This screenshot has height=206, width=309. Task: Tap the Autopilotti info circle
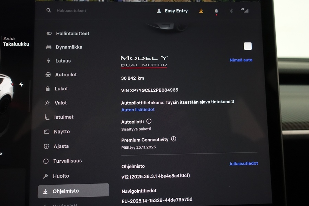tap(148, 121)
